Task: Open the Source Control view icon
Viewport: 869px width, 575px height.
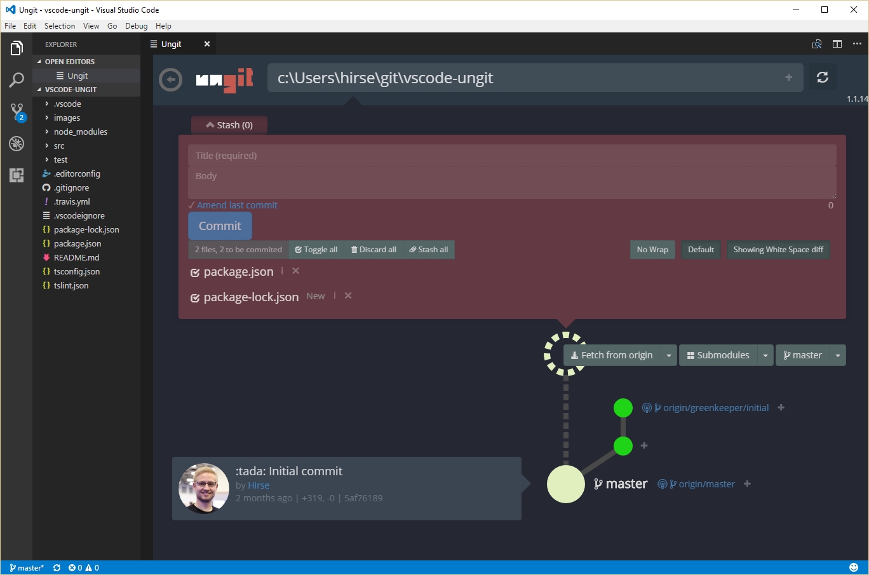Action: point(17,112)
